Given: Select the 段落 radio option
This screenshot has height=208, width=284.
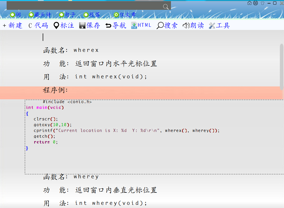Looking at the screenshot, I should (86, 15).
